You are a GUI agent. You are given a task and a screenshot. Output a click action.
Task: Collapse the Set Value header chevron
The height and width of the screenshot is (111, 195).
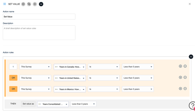pos(41,4)
